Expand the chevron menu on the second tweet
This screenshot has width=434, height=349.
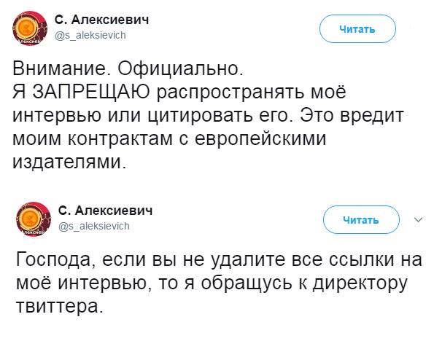pyautogui.click(x=419, y=220)
